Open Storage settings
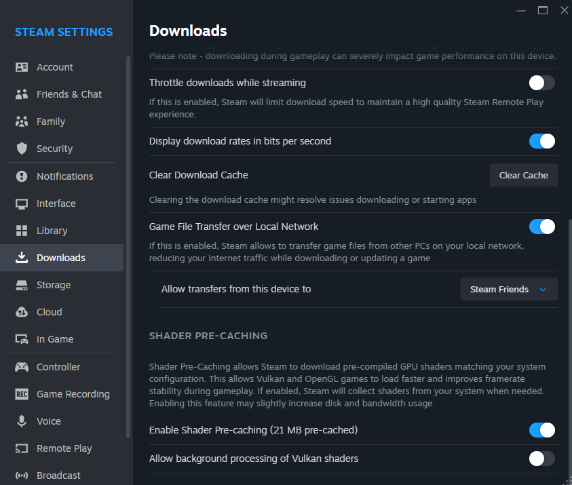 click(x=62, y=285)
